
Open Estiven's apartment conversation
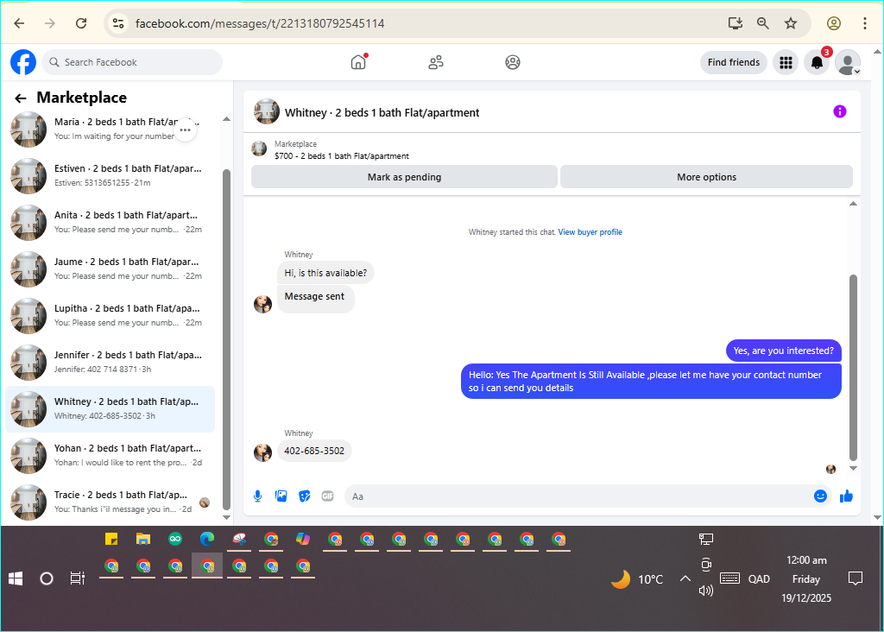click(x=110, y=175)
